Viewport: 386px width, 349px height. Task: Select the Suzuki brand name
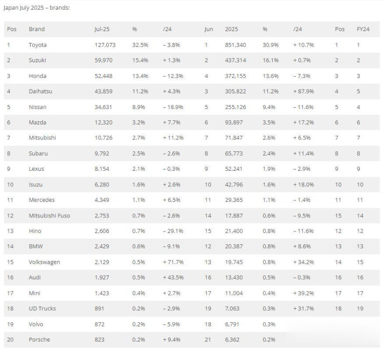[37, 60]
